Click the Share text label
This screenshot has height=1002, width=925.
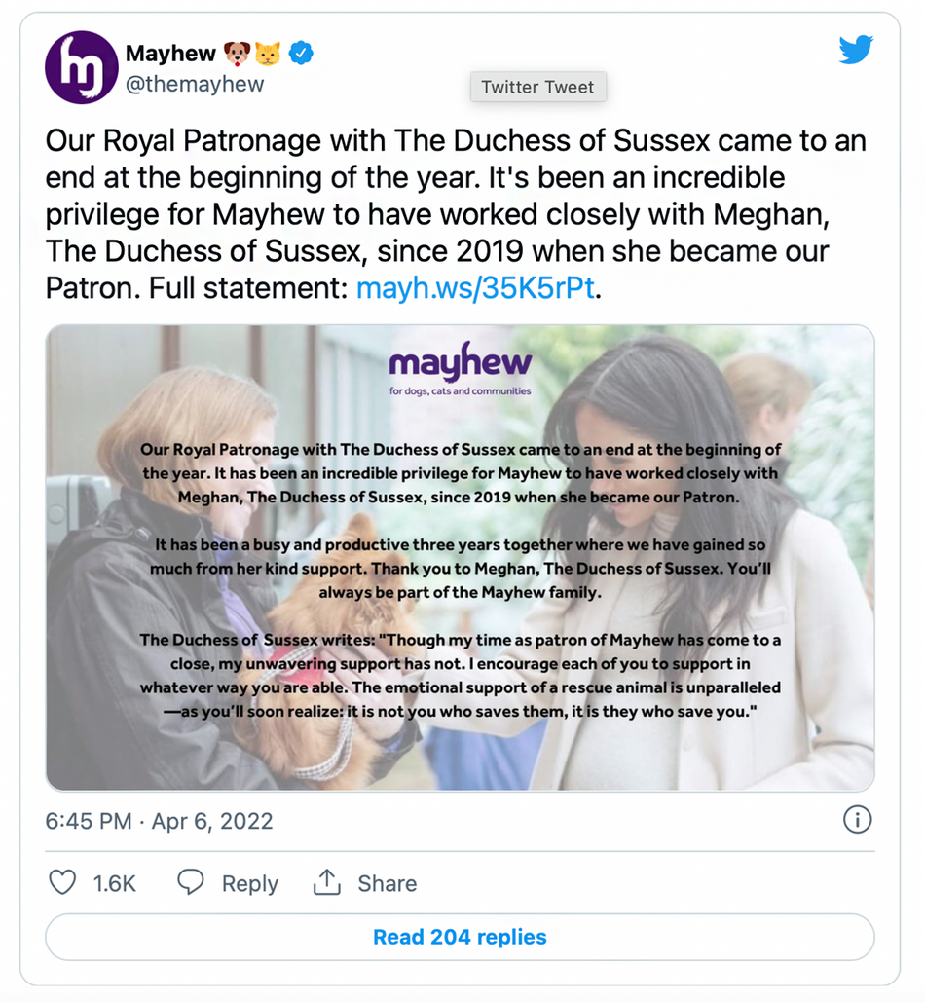coord(388,882)
